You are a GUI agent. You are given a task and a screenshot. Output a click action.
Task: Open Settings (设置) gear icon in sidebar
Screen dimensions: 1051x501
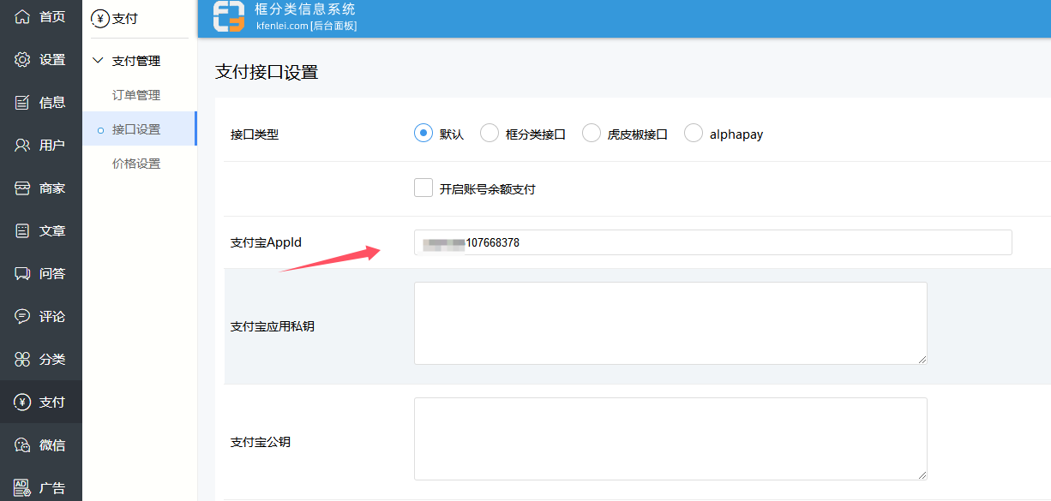pyautogui.click(x=22, y=59)
